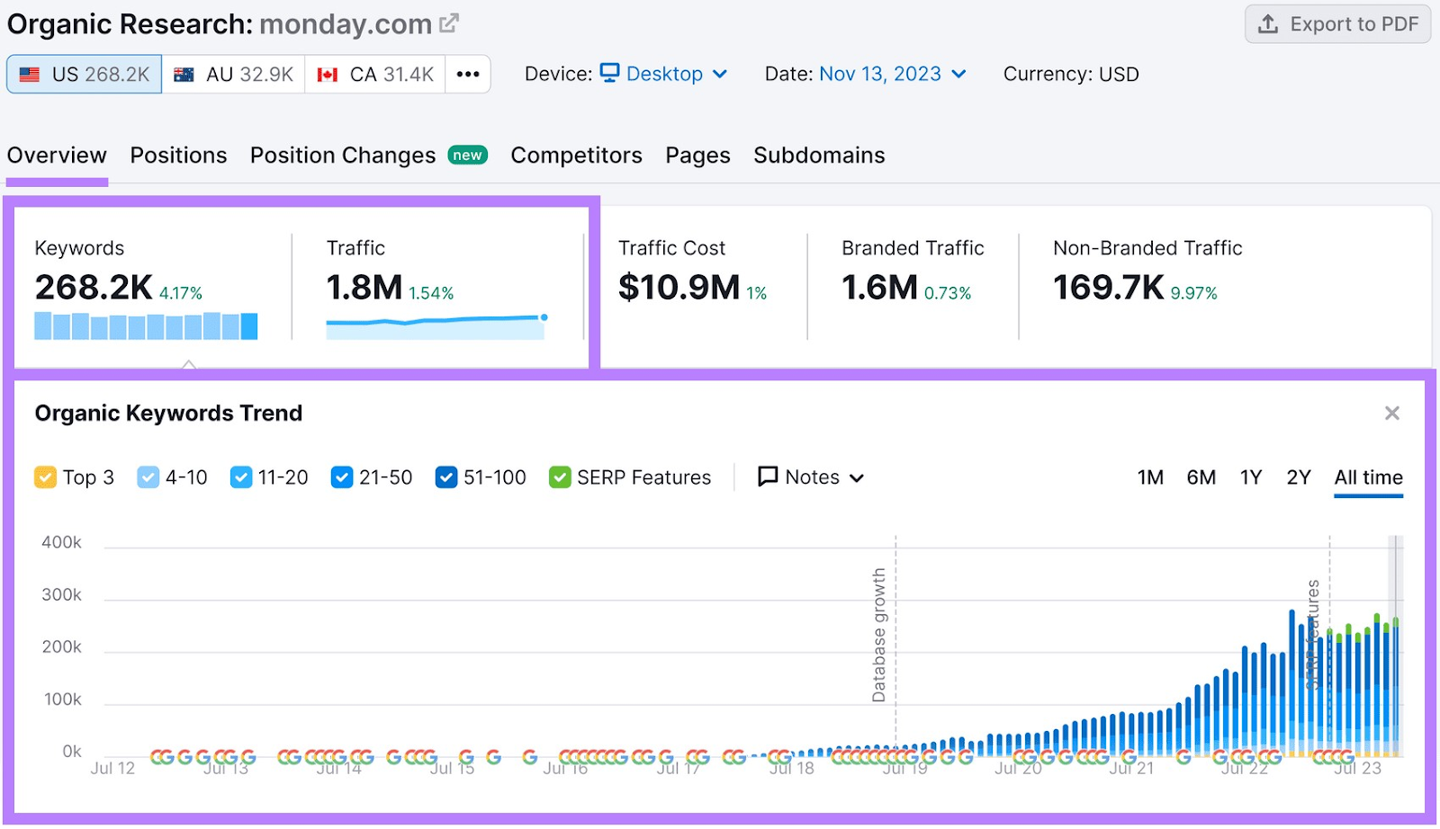This screenshot has height=829, width=1440.
Task: Toggle the Top 3 checkbox
Action: click(x=45, y=477)
